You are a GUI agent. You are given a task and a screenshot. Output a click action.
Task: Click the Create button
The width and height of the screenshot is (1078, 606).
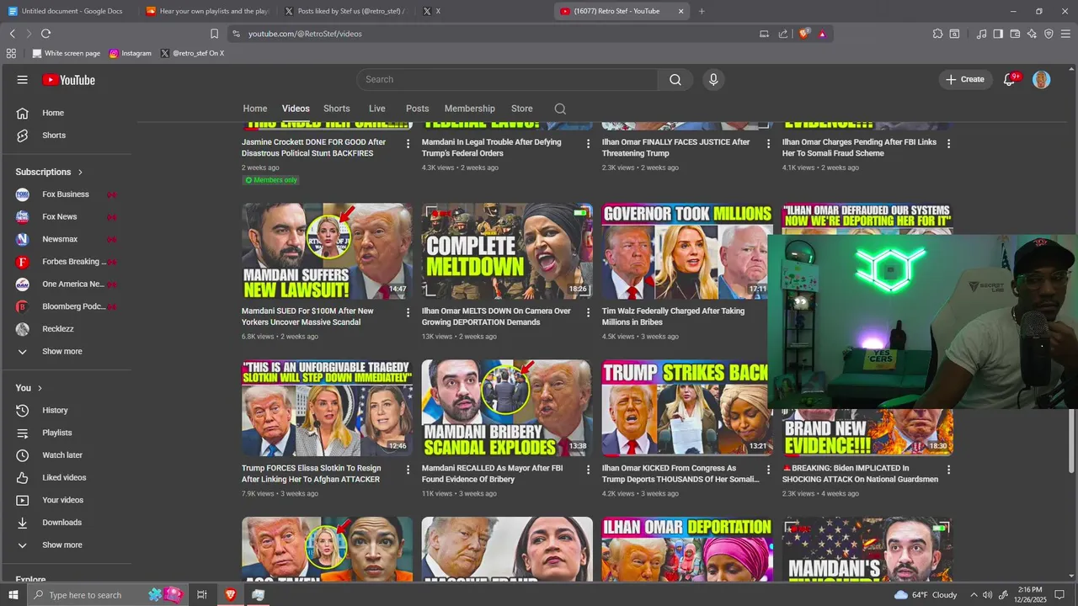964,79
